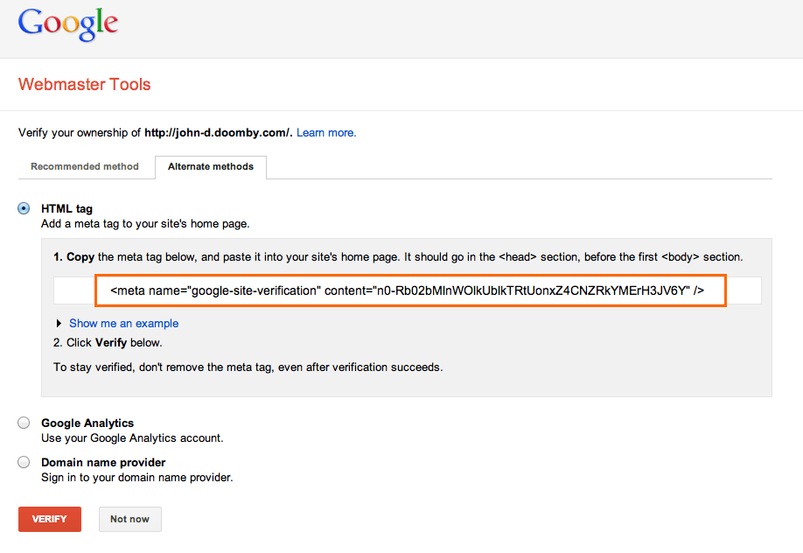This screenshot has height=553, width=803.
Task: Click the red VERIFY button
Action: [x=50, y=519]
